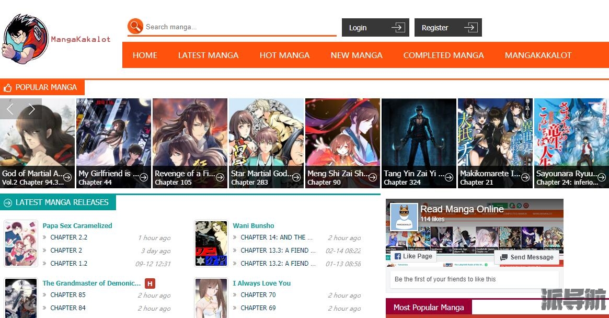
Task: Open Papa Sex Caramelized title link
Action: (77, 225)
